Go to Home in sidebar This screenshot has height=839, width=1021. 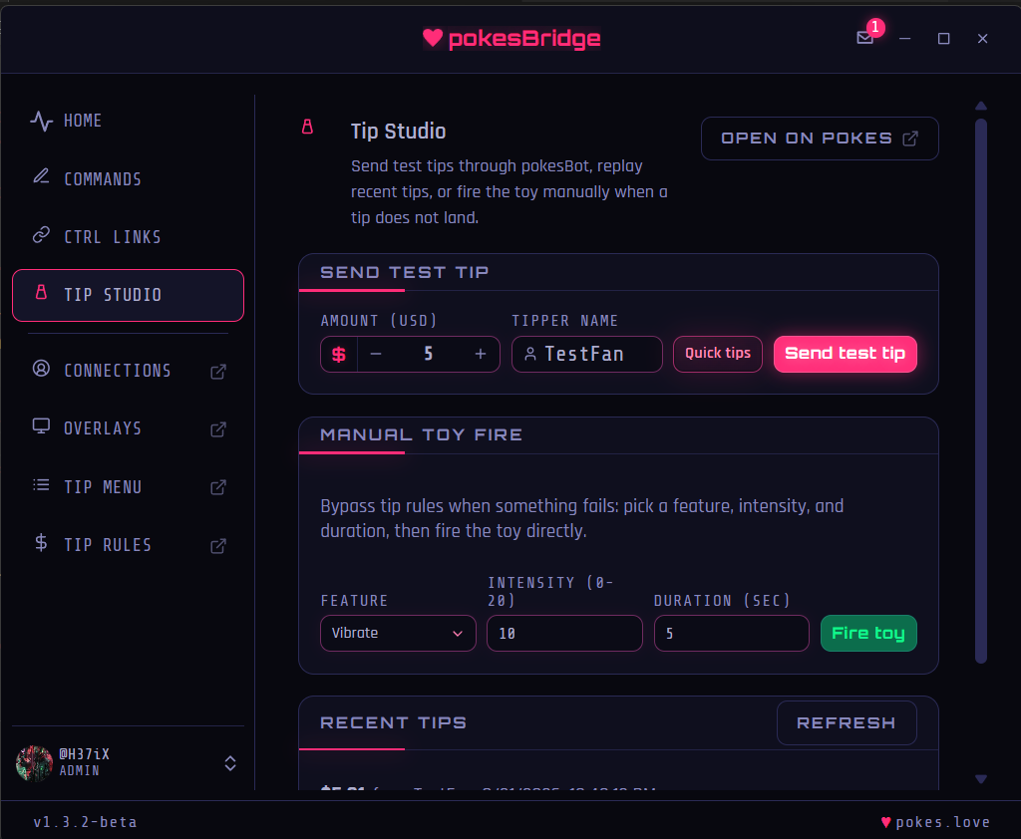tap(129, 121)
